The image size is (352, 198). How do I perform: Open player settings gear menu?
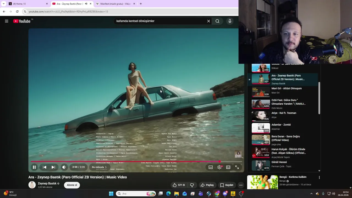click(219, 167)
